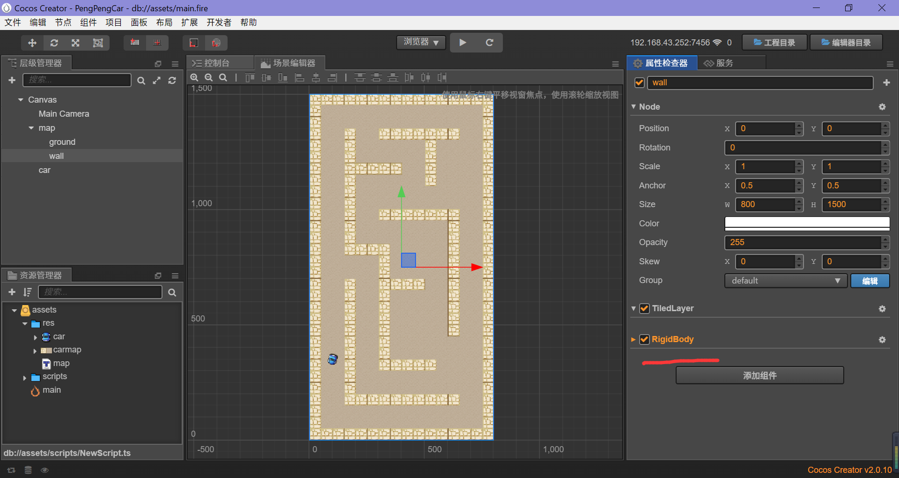Open the TiledLayer component settings gear
The height and width of the screenshot is (478, 899).
pos(882,309)
